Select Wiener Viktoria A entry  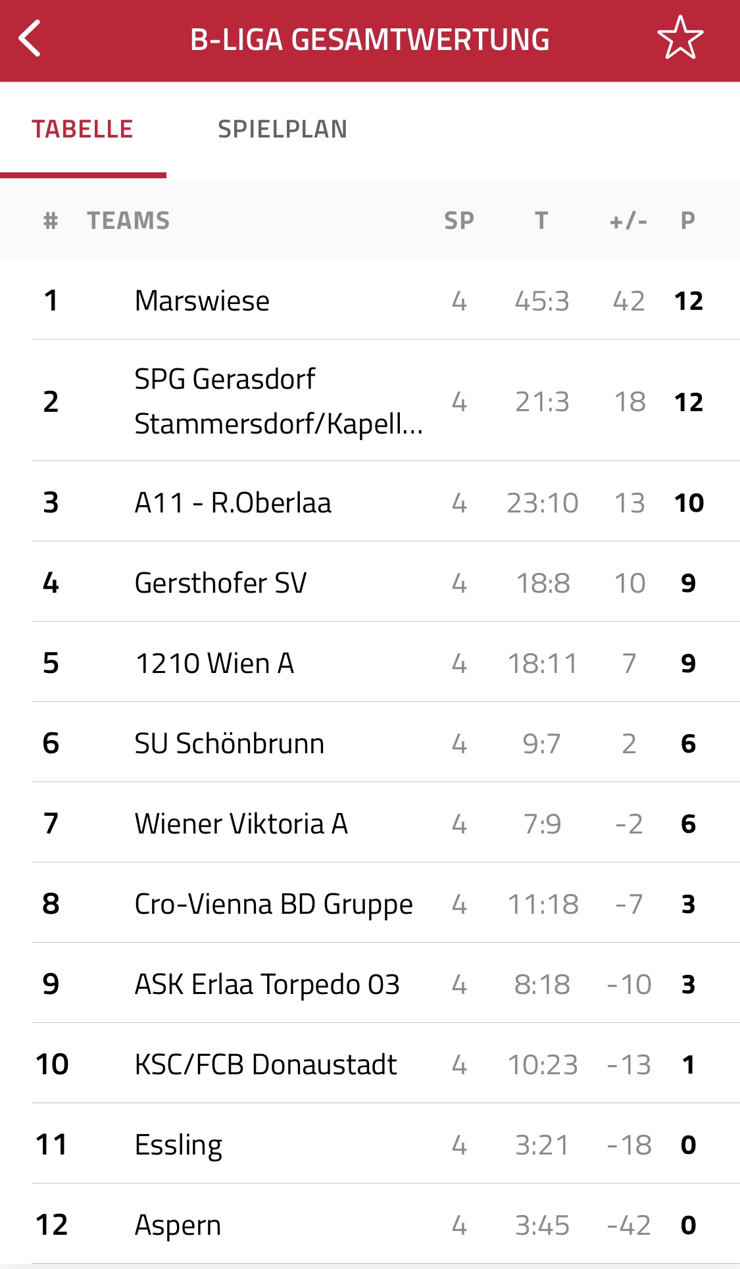[x=370, y=823]
